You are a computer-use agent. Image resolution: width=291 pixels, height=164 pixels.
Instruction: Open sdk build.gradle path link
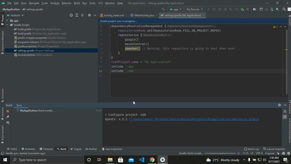click(x=194, y=119)
